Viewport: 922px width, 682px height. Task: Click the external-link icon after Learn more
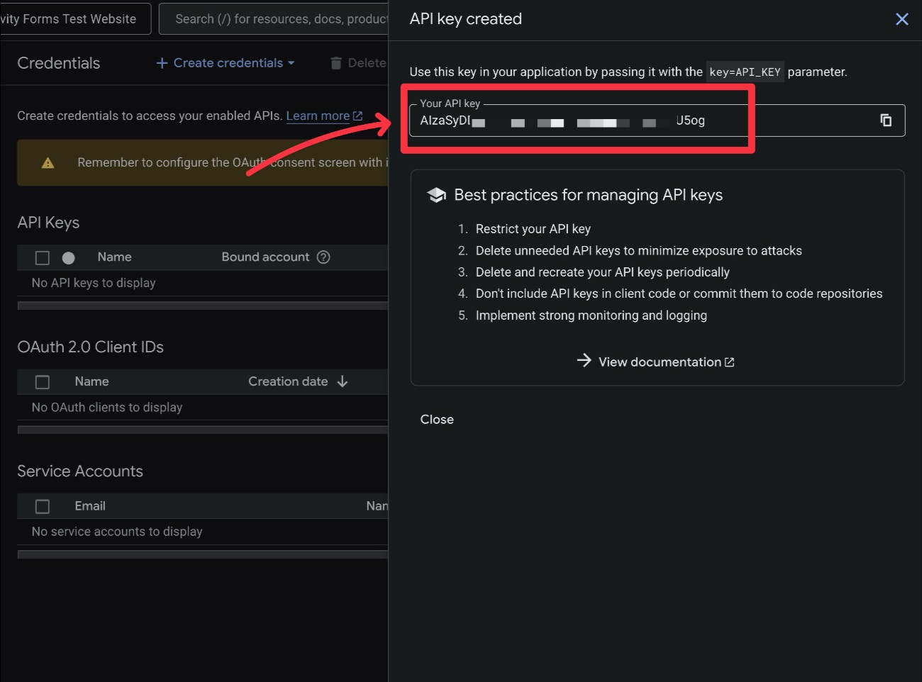point(357,115)
